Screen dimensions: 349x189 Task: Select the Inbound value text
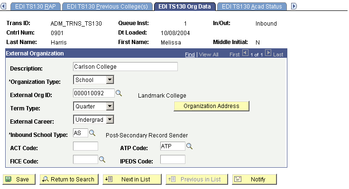266,24
